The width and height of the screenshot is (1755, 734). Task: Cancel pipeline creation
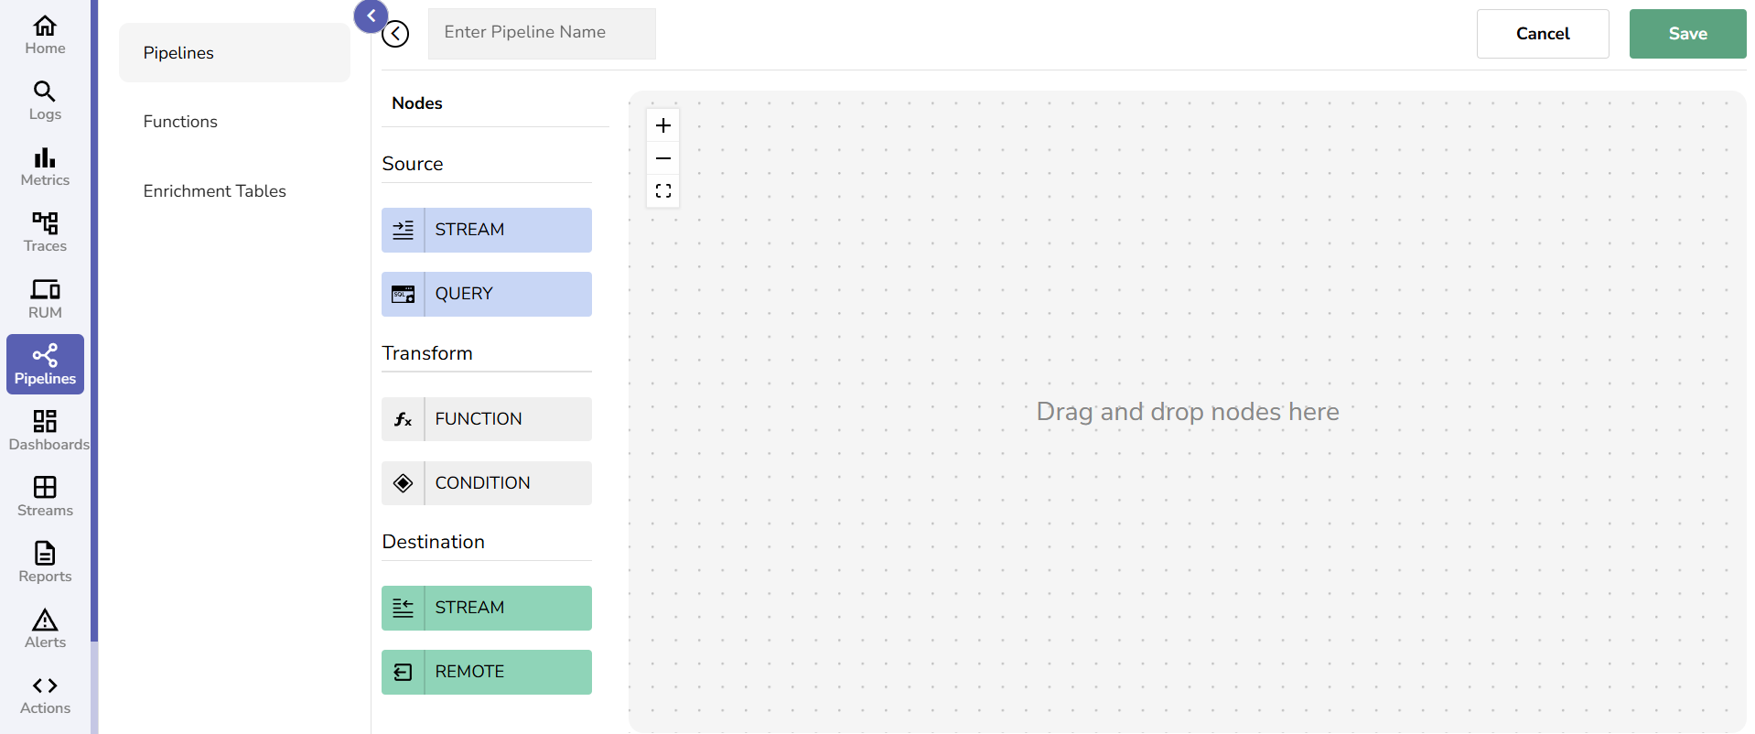coord(1542,34)
